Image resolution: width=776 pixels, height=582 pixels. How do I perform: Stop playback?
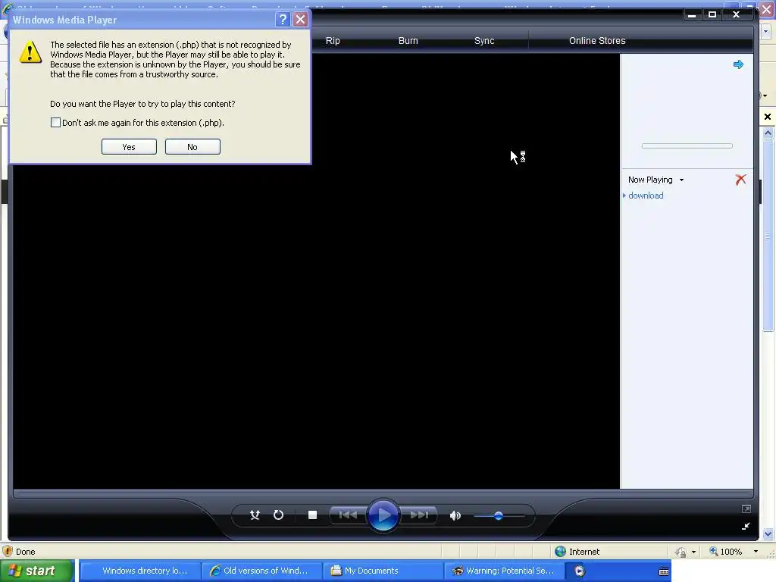point(312,515)
